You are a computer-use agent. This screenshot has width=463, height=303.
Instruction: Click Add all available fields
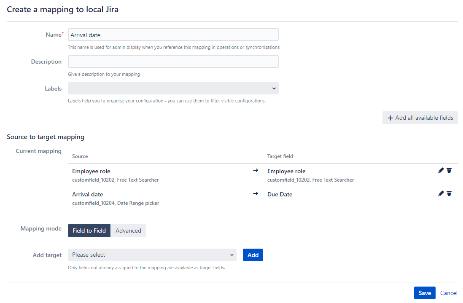click(x=420, y=117)
